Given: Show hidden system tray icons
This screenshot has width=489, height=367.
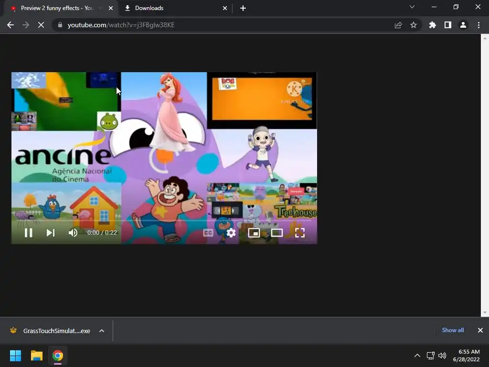Looking at the screenshot, I should click(417, 356).
